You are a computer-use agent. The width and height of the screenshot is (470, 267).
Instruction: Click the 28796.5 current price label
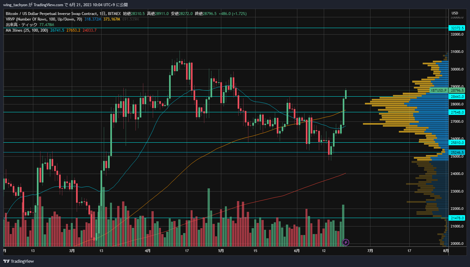tap(457, 90)
